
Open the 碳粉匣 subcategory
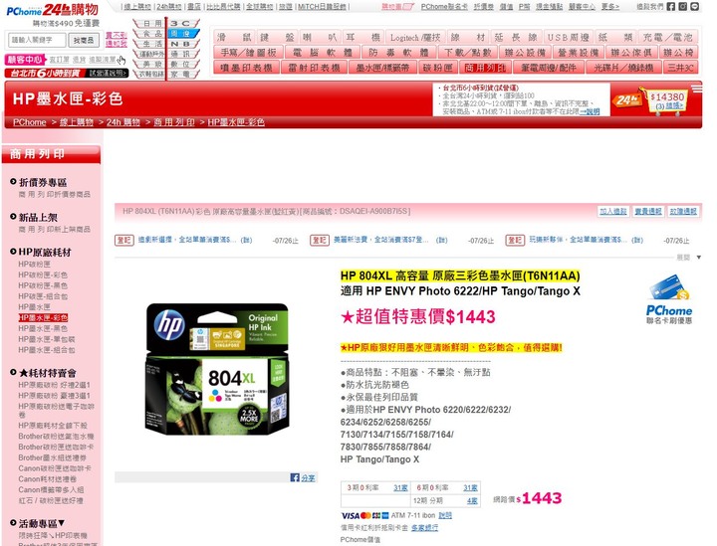coord(437,68)
